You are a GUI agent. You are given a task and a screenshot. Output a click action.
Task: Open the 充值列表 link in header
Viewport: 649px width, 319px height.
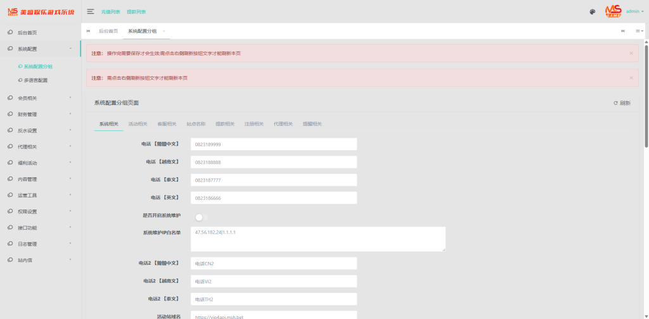(x=111, y=12)
